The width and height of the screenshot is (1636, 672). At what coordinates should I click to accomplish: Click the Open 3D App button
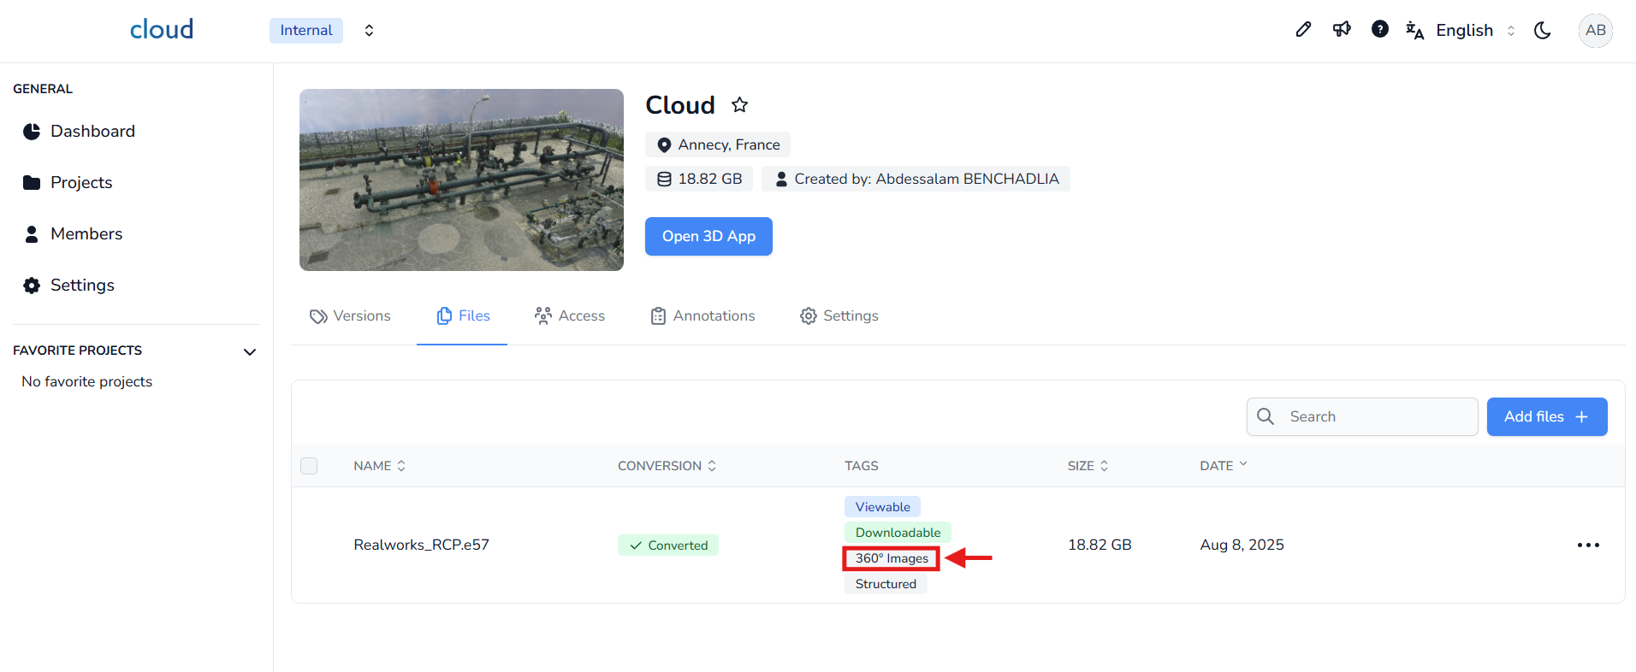tap(708, 236)
